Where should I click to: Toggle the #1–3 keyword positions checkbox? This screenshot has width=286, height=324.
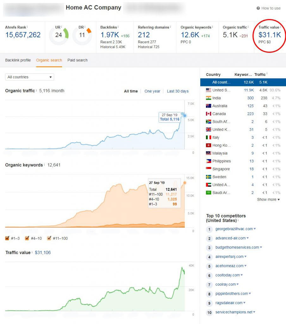tap(7, 238)
